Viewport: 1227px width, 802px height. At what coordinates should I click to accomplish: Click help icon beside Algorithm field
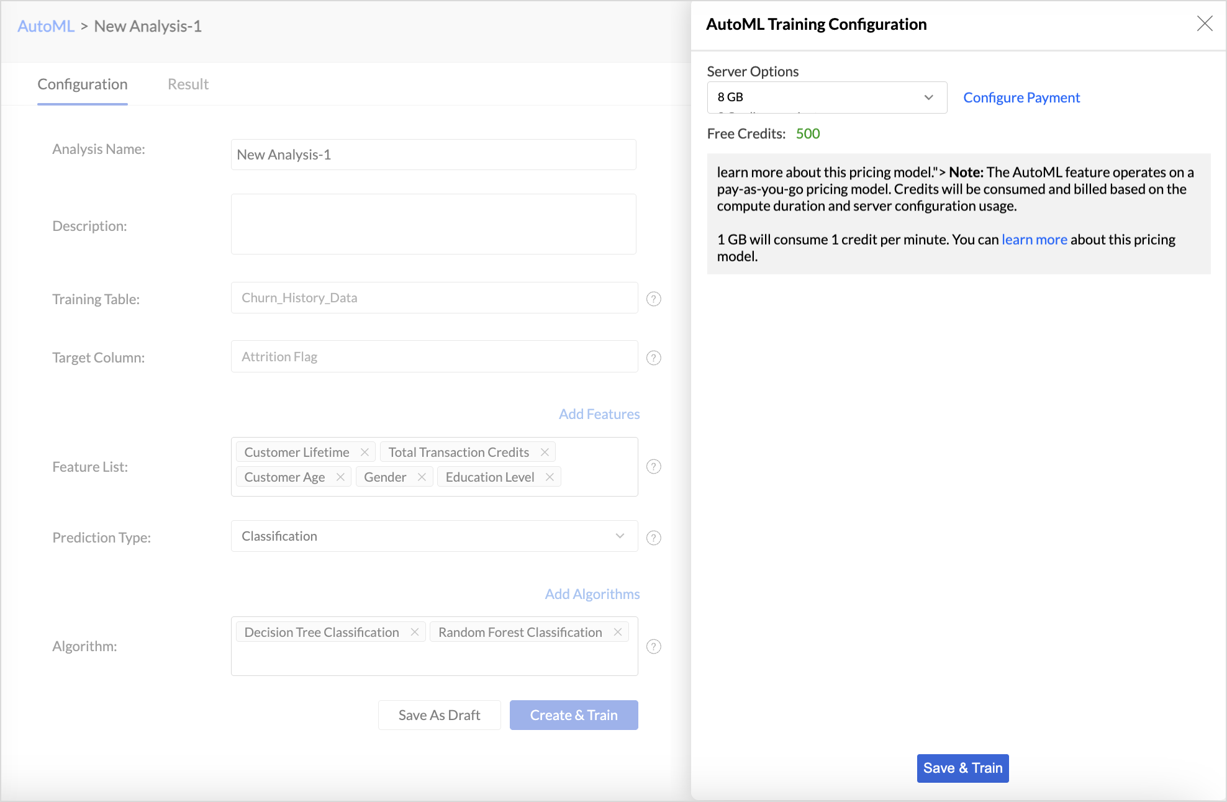click(653, 646)
